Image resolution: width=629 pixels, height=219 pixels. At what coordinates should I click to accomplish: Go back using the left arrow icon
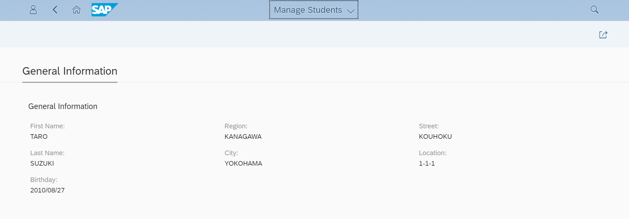(x=55, y=10)
